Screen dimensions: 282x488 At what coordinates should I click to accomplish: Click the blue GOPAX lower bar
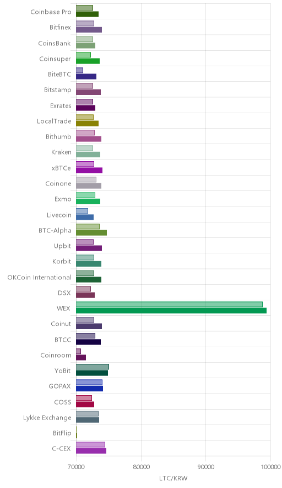(89, 389)
